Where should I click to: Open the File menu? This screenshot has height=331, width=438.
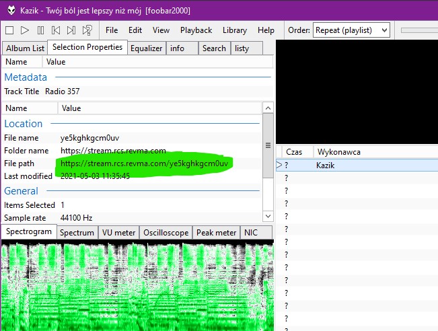112,30
